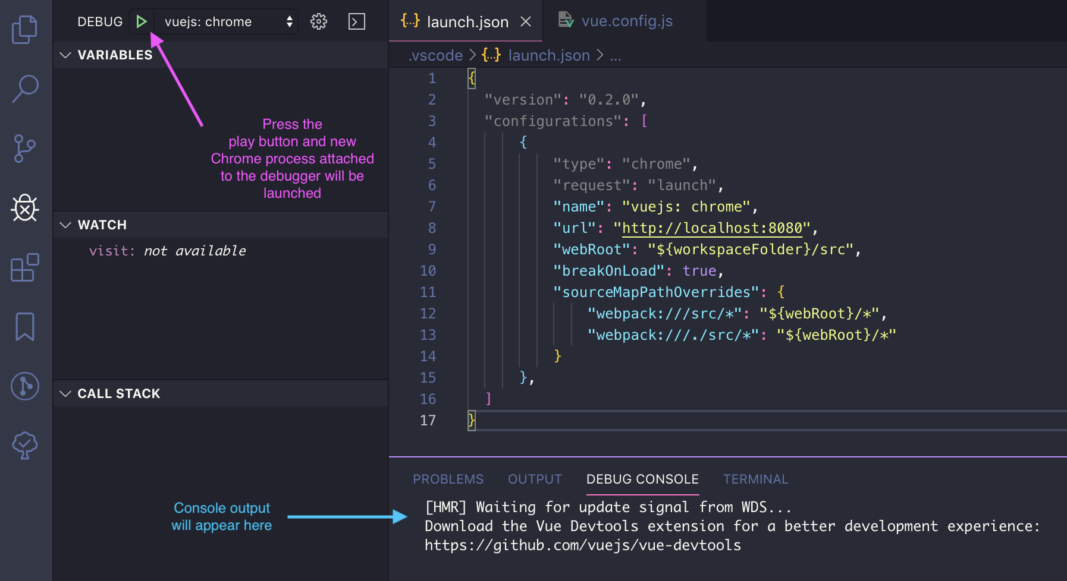The width and height of the screenshot is (1067, 581).
Task: Close the launch.json tab
Action: point(526,22)
